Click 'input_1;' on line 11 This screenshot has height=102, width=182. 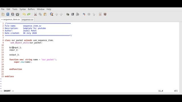pyautogui.click(x=17, y=48)
